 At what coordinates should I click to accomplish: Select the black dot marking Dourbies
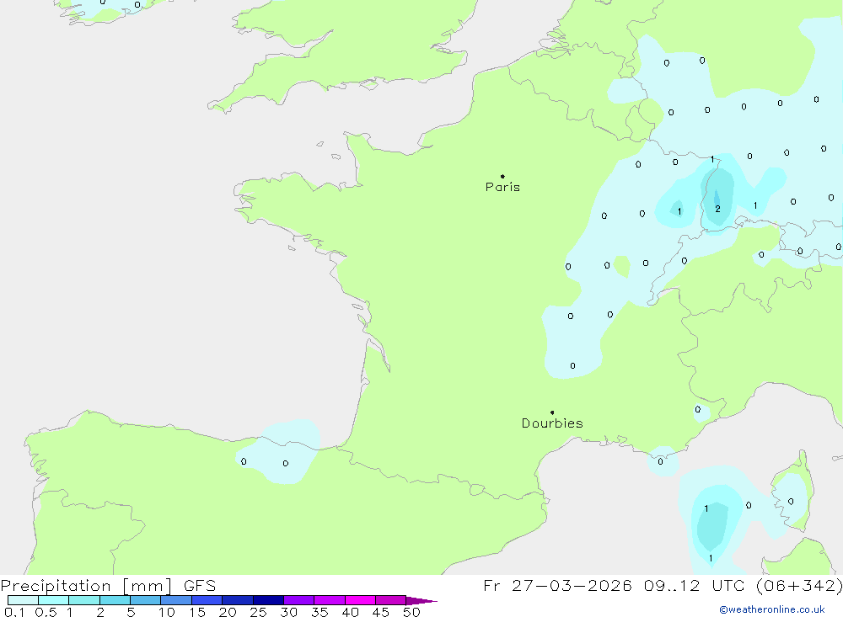click(x=552, y=412)
